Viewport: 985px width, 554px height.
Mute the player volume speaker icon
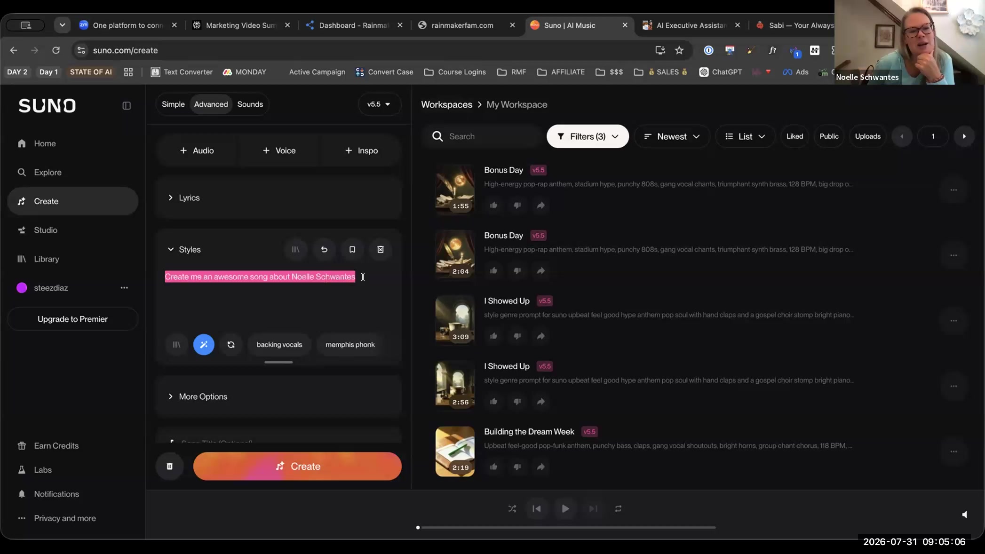tap(964, 514)
